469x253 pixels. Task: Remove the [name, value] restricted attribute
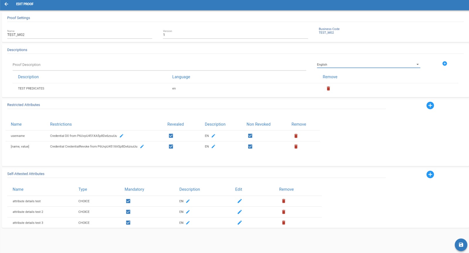click(296, 146)
